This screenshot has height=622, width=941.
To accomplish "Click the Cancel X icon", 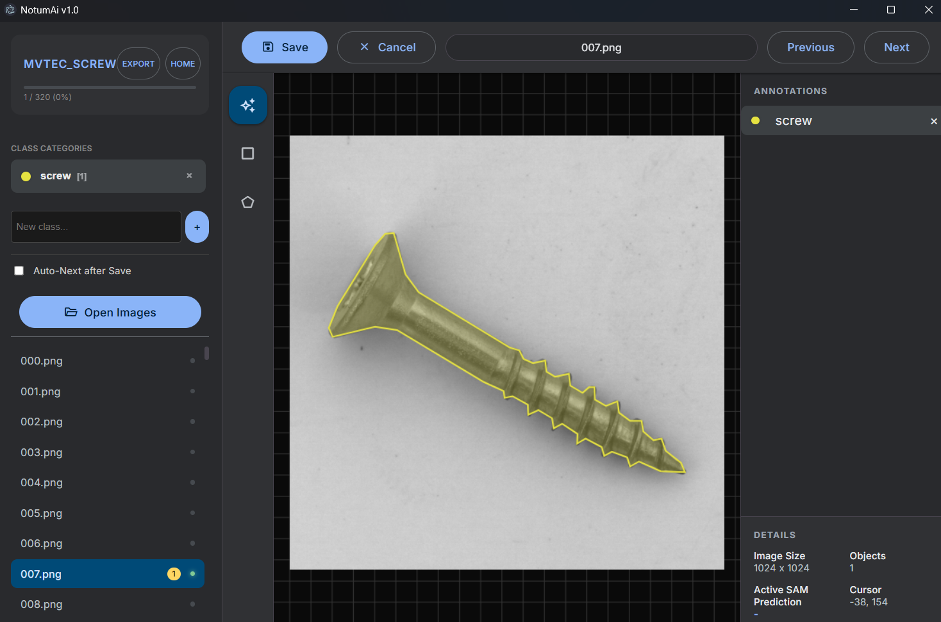I will (x=364, y=47).
